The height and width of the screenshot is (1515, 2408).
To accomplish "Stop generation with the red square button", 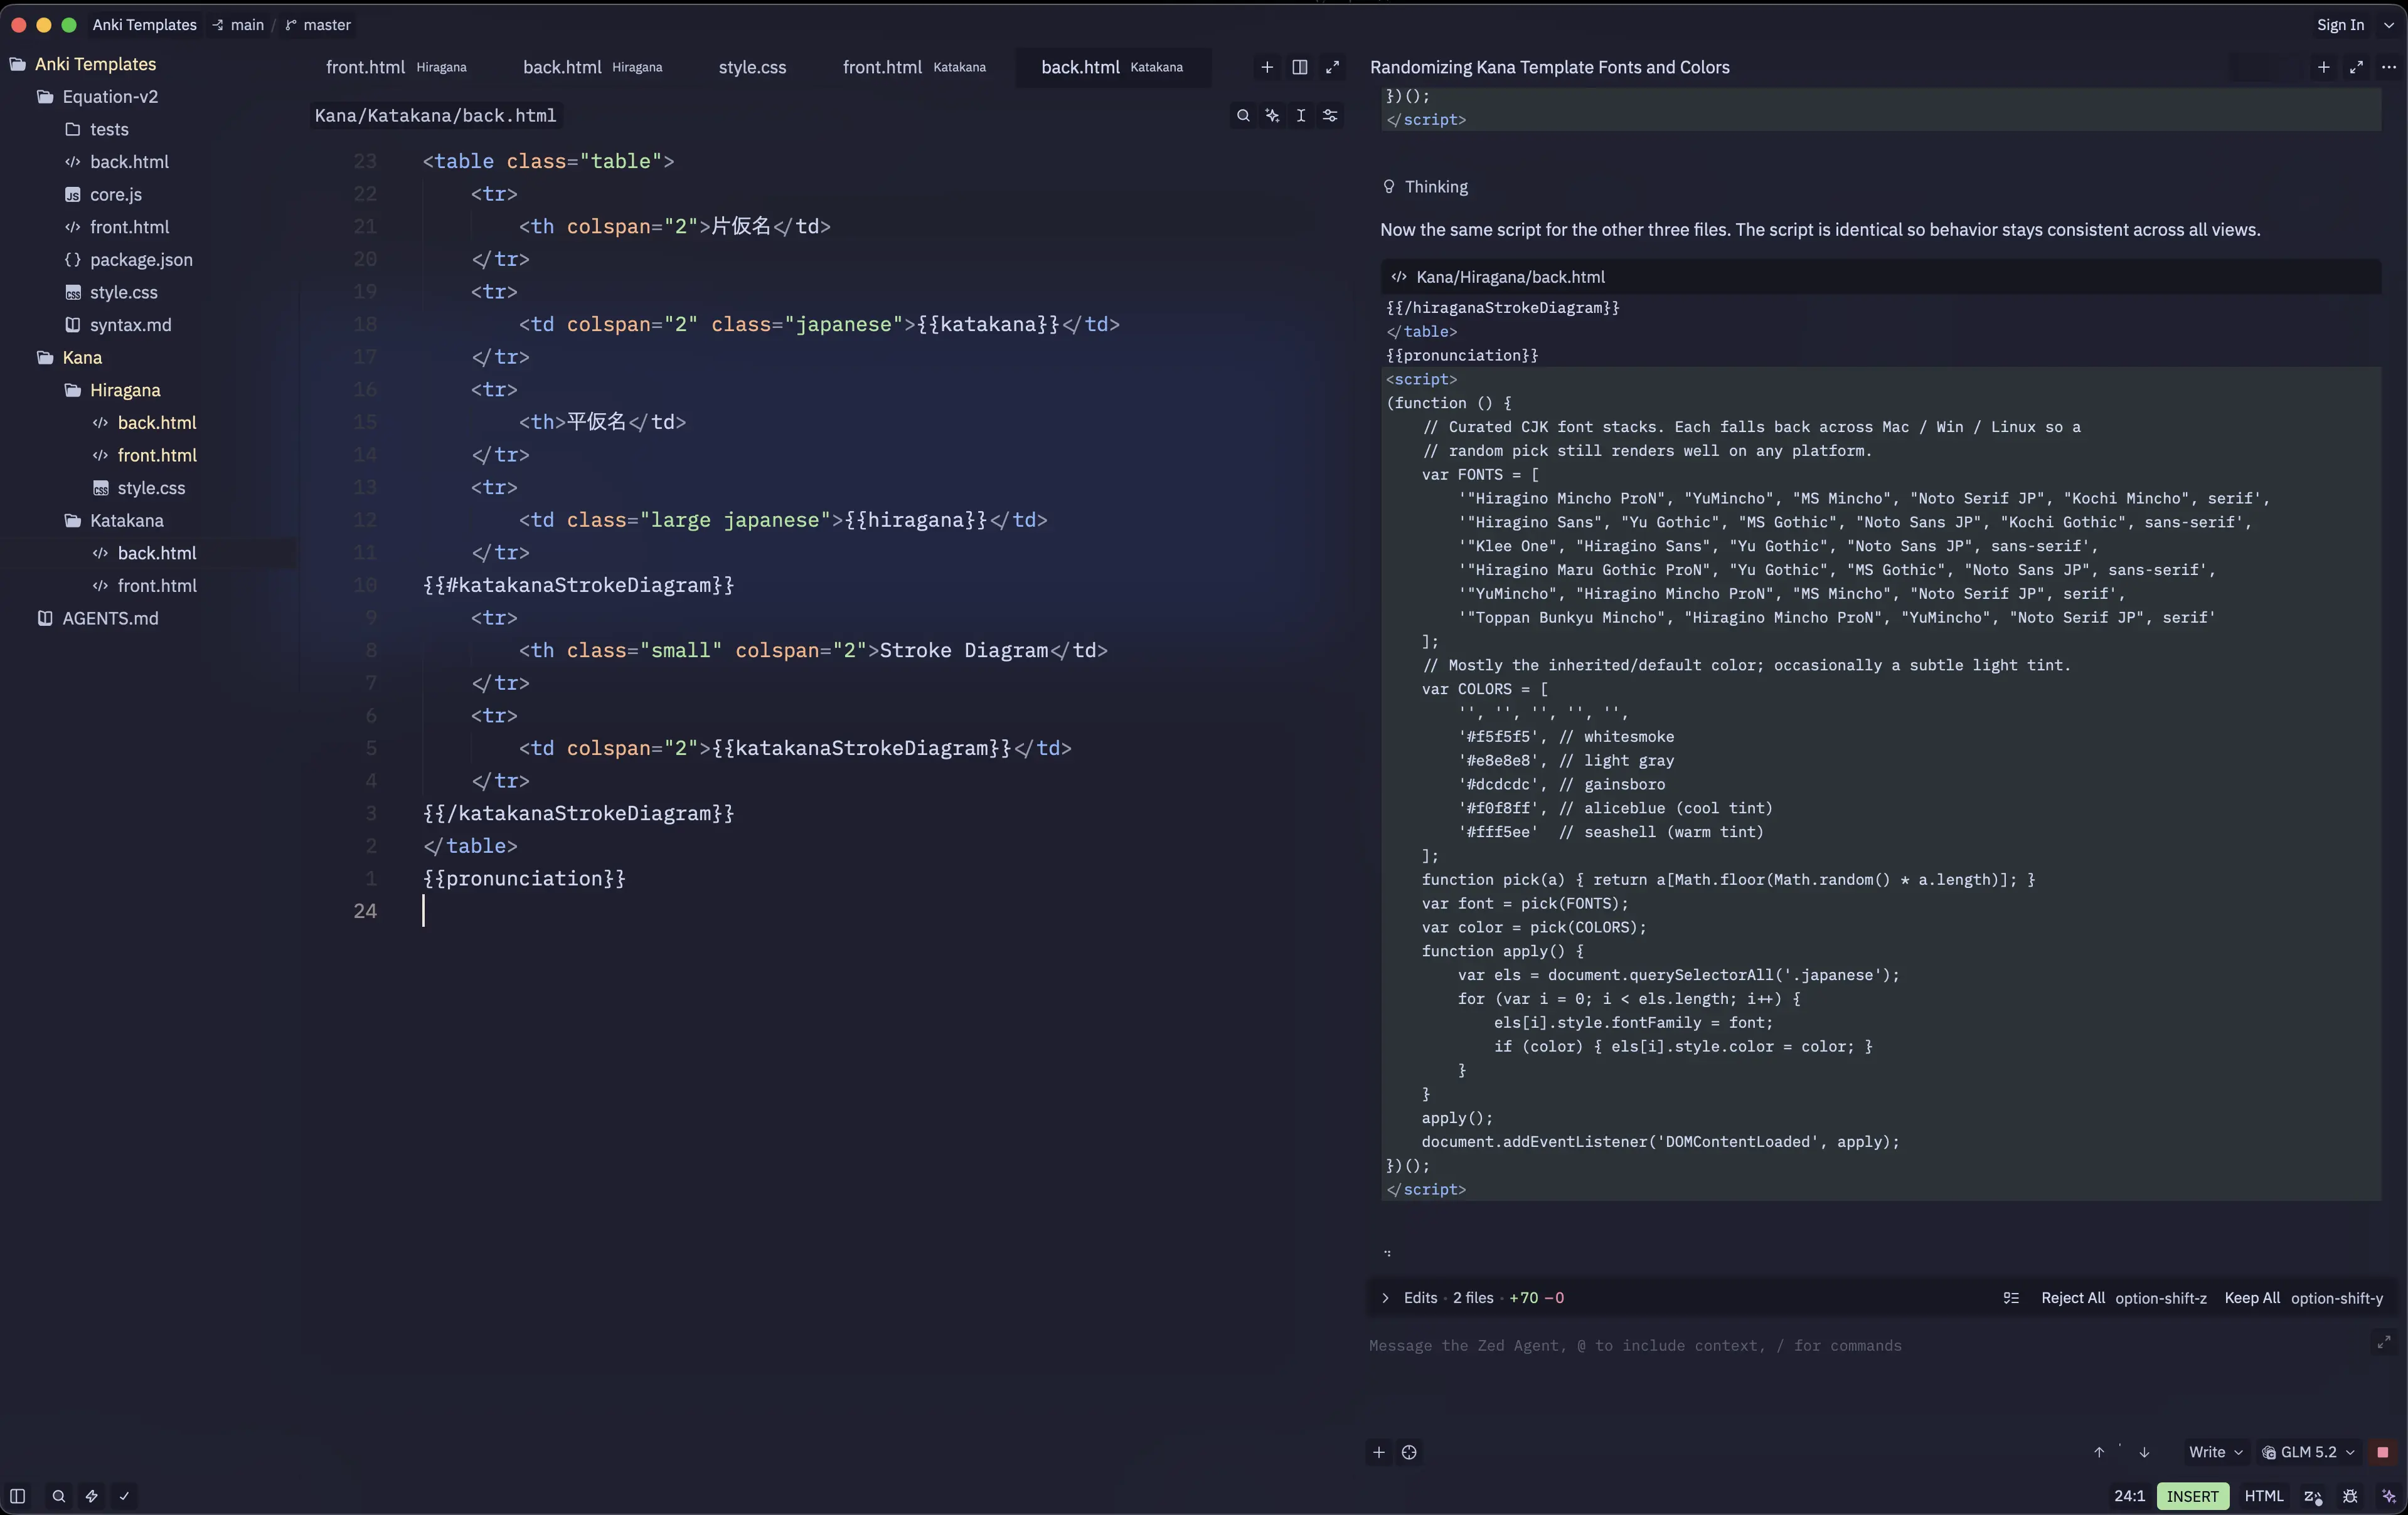I will point(2383,1452).
